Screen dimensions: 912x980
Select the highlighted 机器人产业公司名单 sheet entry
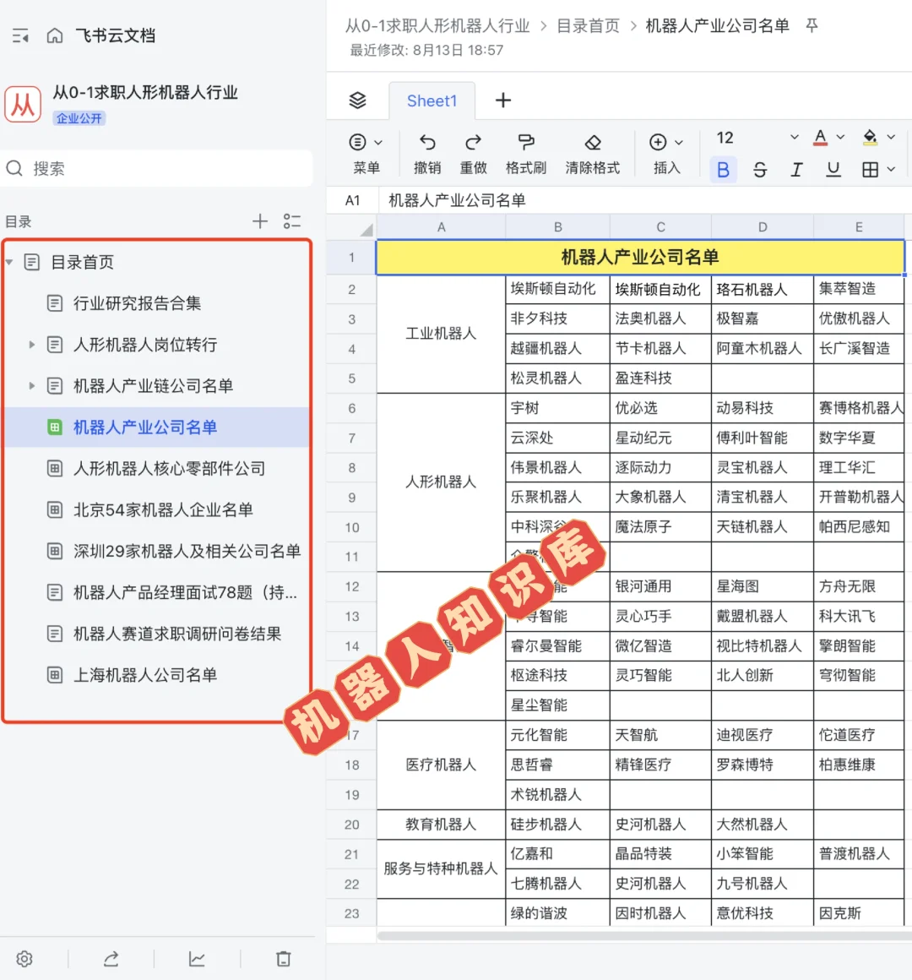tap(156, 427)
